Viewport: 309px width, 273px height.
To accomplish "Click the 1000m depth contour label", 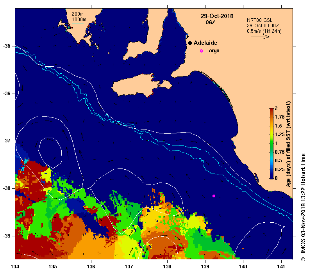I will pos(79,19).
